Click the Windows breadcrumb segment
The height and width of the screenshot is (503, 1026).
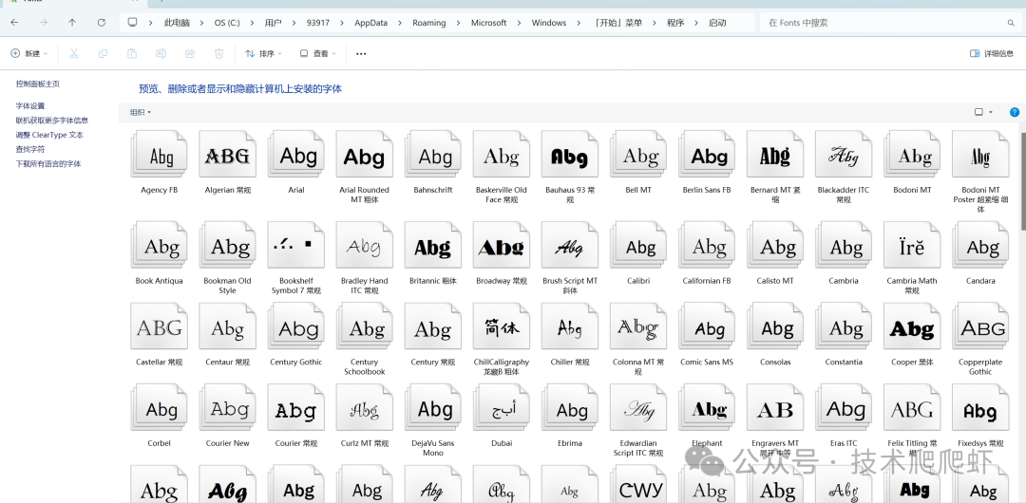(x=549, y=23)
